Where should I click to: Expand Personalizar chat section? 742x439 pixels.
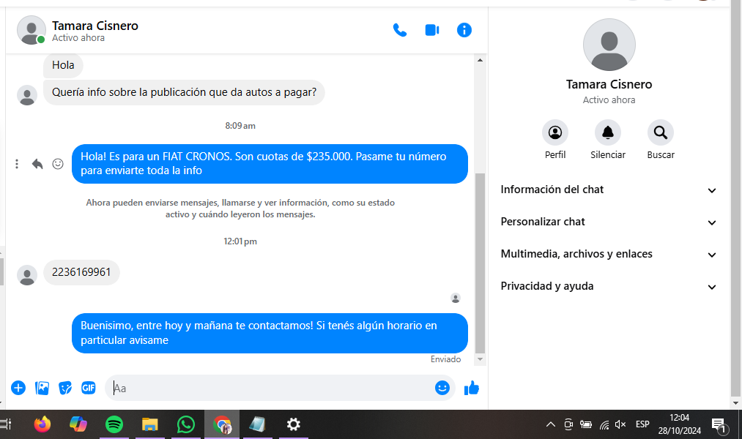(x=608, y=222)
